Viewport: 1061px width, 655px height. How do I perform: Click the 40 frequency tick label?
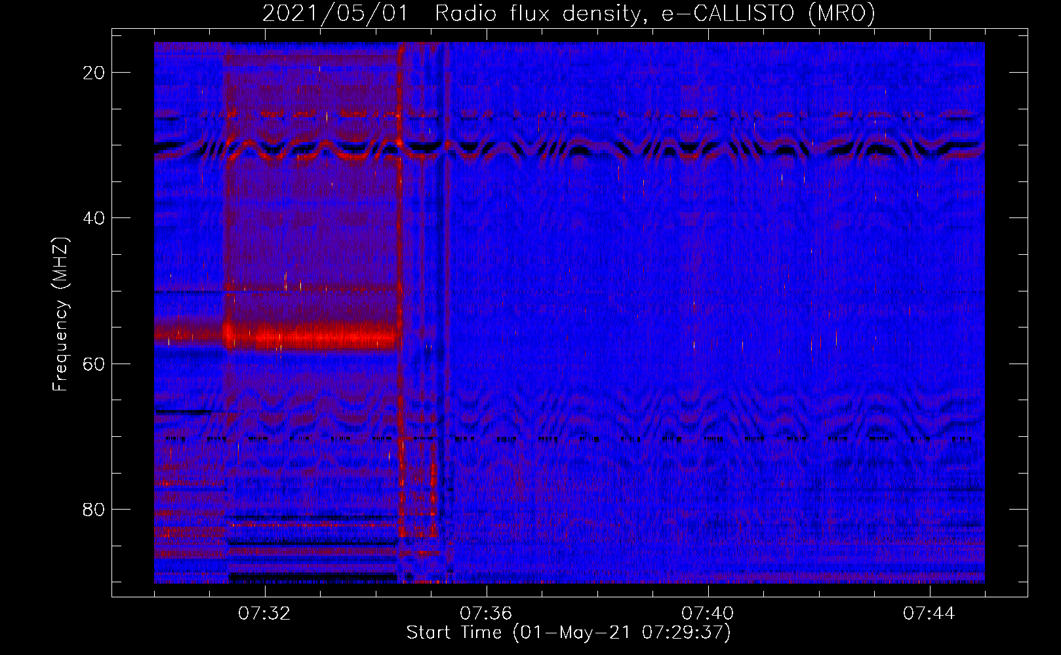click(94, 218)
